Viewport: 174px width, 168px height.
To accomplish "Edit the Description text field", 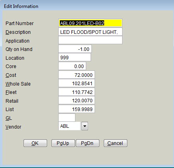I will tap(90, 32).
